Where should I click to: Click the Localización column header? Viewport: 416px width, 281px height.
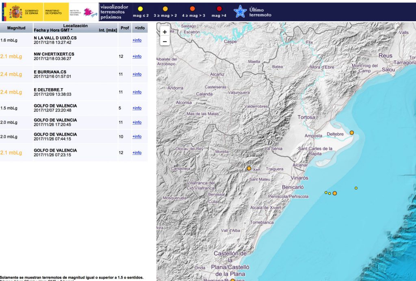(x=75, y=26)
